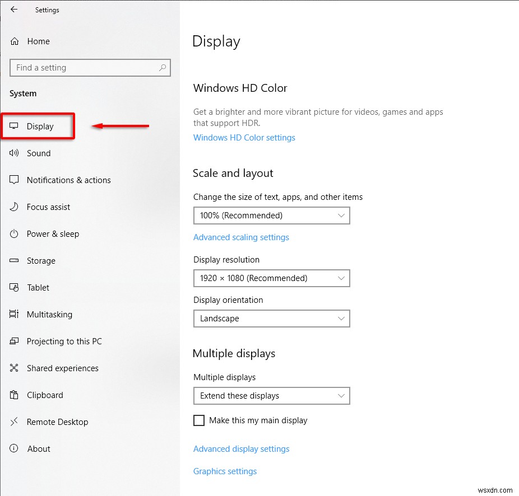Open Power & sleep settings
The width and height of the screenshot is (519, 496).
click(x=53, y=234)
